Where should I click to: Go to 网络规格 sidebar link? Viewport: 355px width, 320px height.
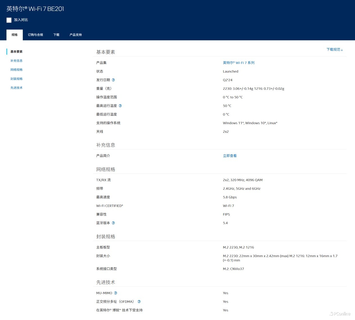point(17,69)
